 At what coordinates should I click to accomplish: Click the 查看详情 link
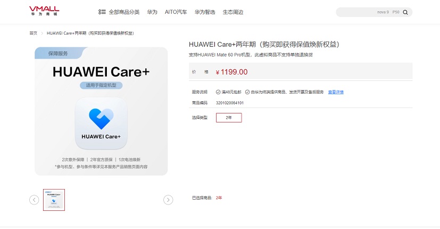(336, 92)
